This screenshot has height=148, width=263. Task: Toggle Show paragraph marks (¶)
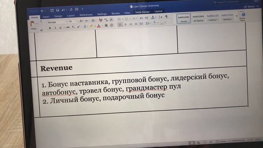166,16
